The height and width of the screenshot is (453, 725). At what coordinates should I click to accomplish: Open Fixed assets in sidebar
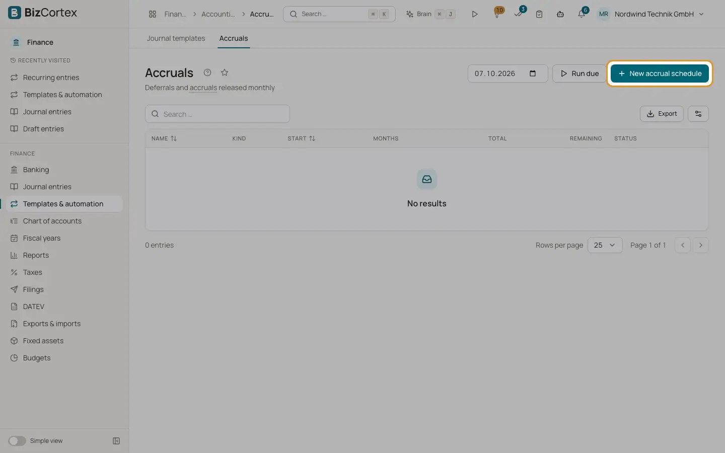click(x=64, y=341)
